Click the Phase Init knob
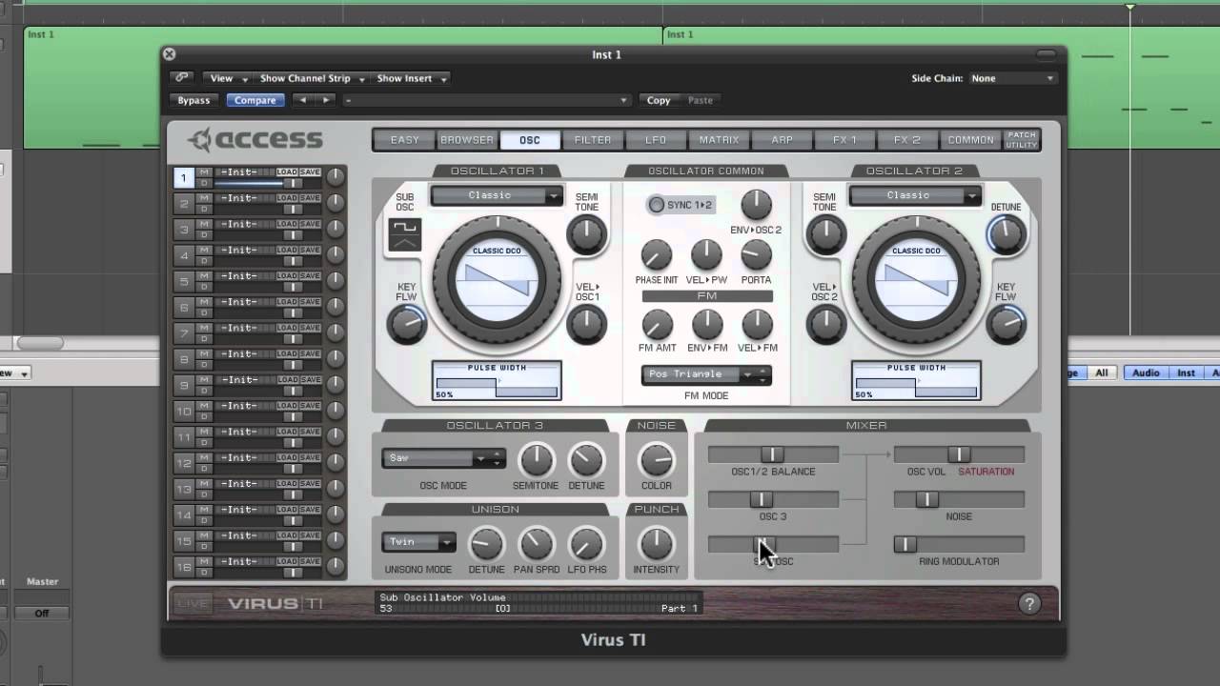1220x686 pixels. coord(656,255)
